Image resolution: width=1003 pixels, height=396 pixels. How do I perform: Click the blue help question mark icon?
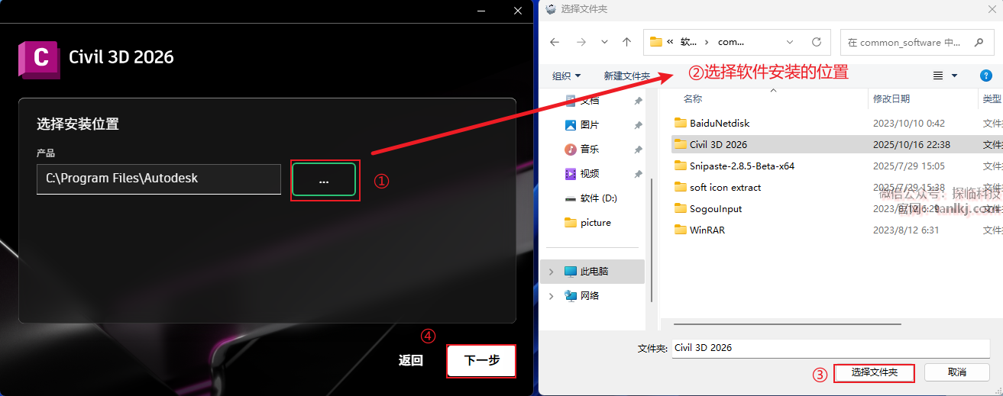click(985, 76)
